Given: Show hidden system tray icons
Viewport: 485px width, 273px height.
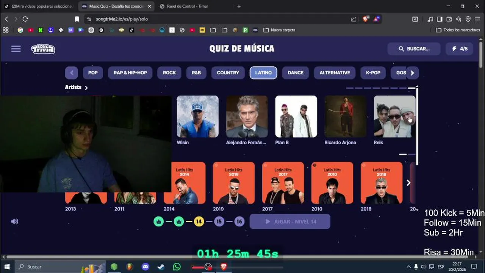Looking at the screenshot, I should 408,267.
